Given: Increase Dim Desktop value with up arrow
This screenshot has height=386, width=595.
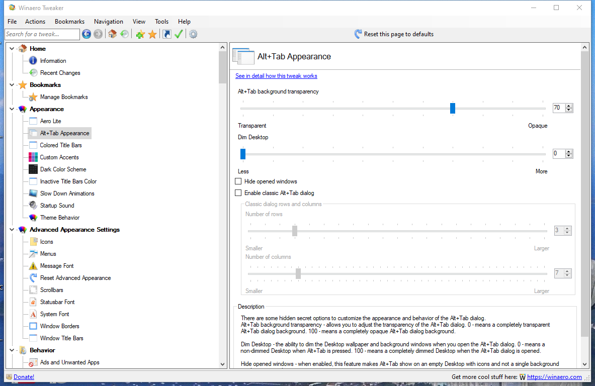Looking at the screenshot, I should pos(568,152).
